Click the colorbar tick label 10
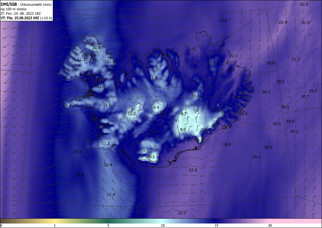Viewport: 322px width, 228px height. 163,225
